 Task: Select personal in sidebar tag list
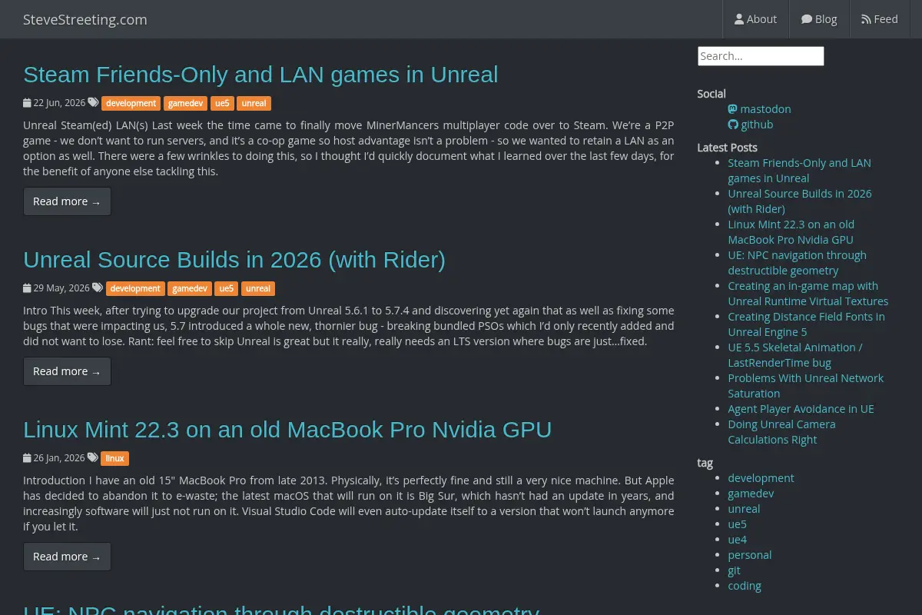tap(750, 555)
